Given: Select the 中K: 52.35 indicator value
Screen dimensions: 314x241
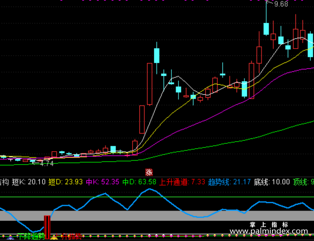Looking at the screenshot, I should 103,182.
